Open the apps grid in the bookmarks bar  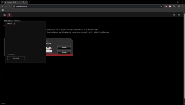(3, 10)
